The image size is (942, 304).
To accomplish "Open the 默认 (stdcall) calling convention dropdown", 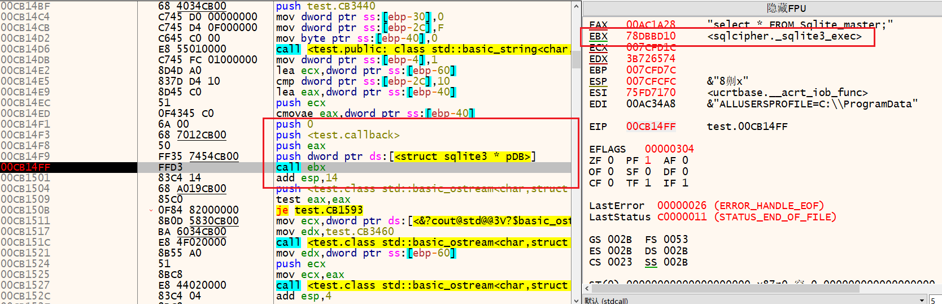I will [922, 300].
